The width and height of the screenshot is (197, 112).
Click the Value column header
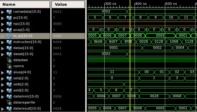[68, 5]
